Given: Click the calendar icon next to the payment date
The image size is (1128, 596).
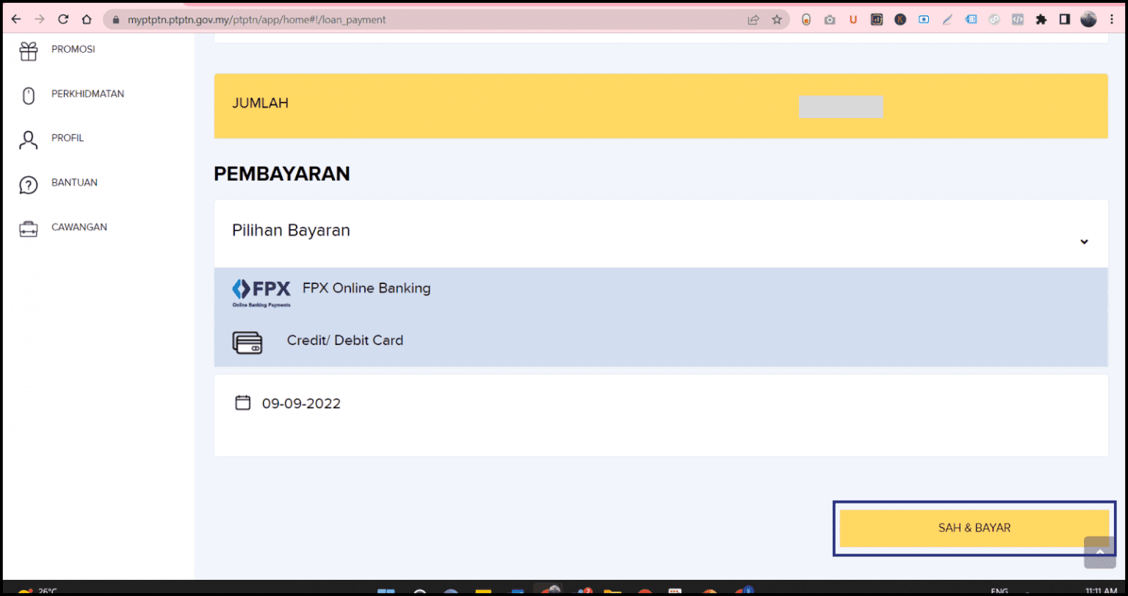Looking at the screenshot, I should tap(242, 402).
